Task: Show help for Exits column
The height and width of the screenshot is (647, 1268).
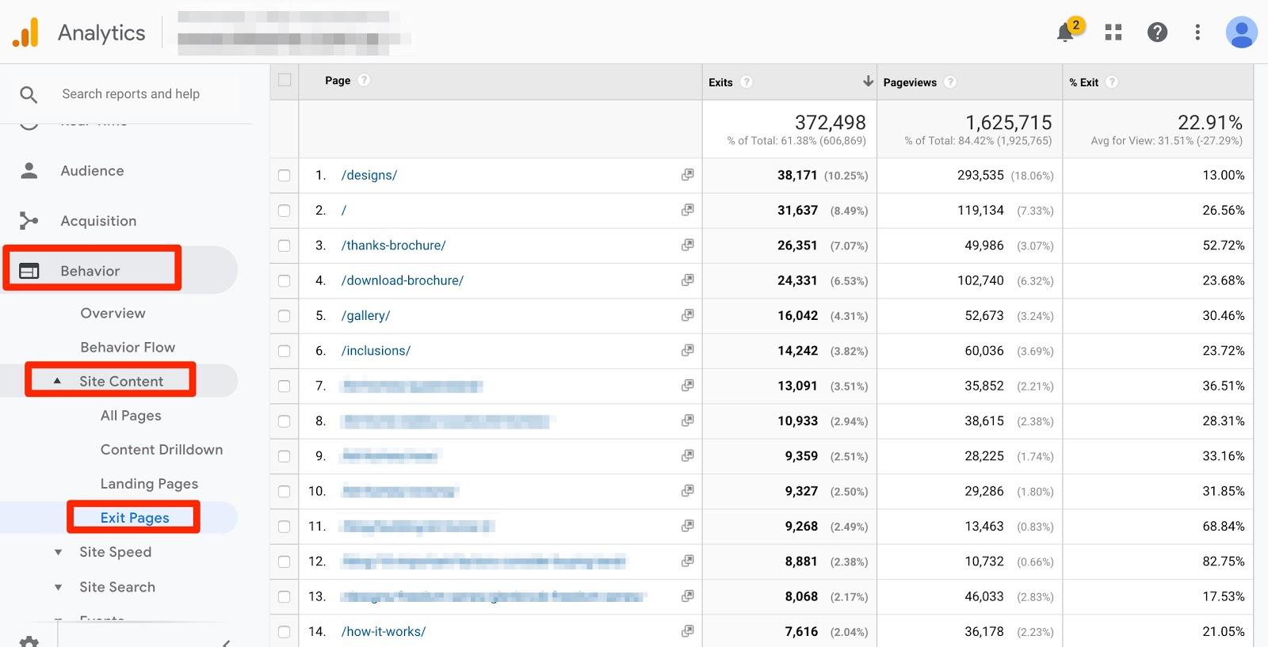Action: 747,82
